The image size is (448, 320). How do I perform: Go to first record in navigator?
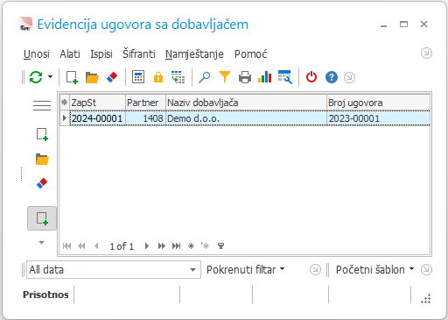tap(66, 246)
